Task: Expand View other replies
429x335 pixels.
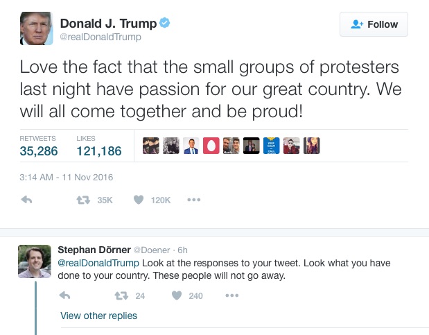Action: pyautogui.click(x=98, y=316)
